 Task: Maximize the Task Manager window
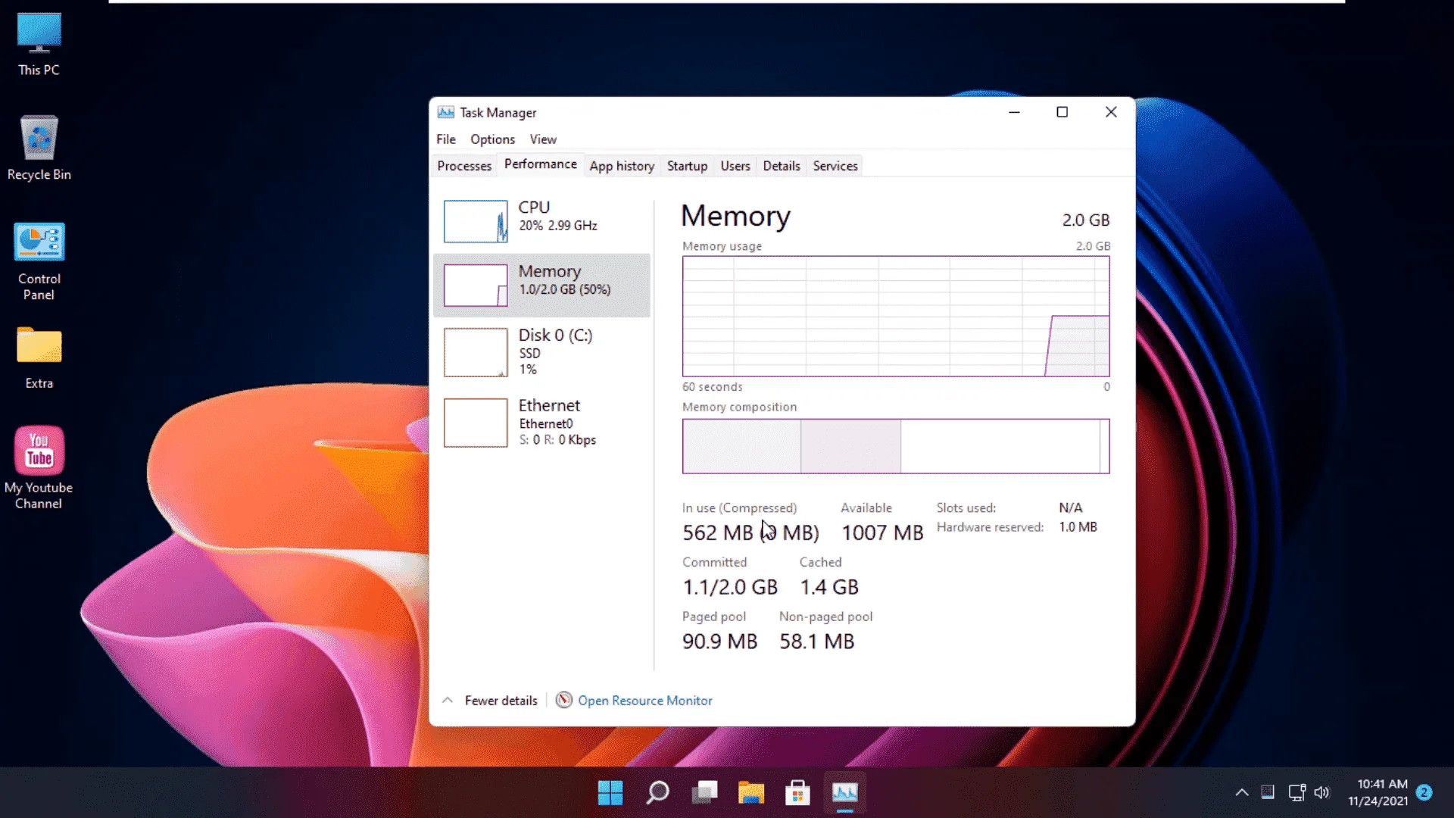(x=1062, y=112)
